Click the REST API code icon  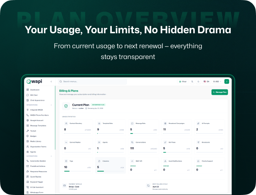(x=132, y=161)
